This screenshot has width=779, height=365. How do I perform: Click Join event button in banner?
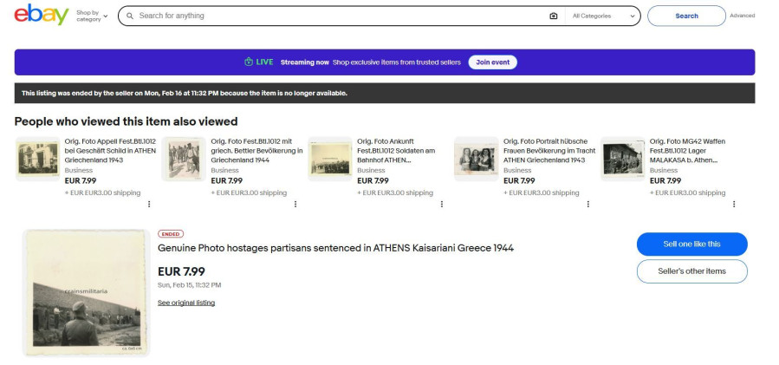pyautogui.click(x=493, y=62)
